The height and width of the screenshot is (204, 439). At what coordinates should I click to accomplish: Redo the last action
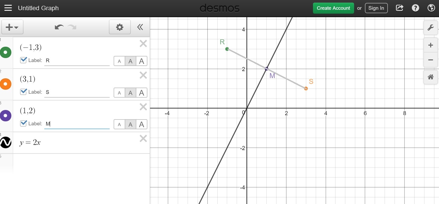[72, 27]
